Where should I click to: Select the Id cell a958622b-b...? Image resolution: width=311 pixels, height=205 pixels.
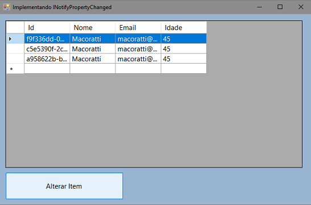pos(47,58)
